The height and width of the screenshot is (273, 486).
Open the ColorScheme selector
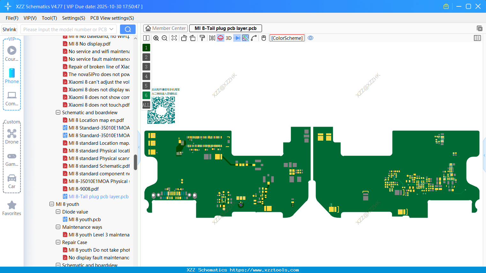click(x=287, y=38)
